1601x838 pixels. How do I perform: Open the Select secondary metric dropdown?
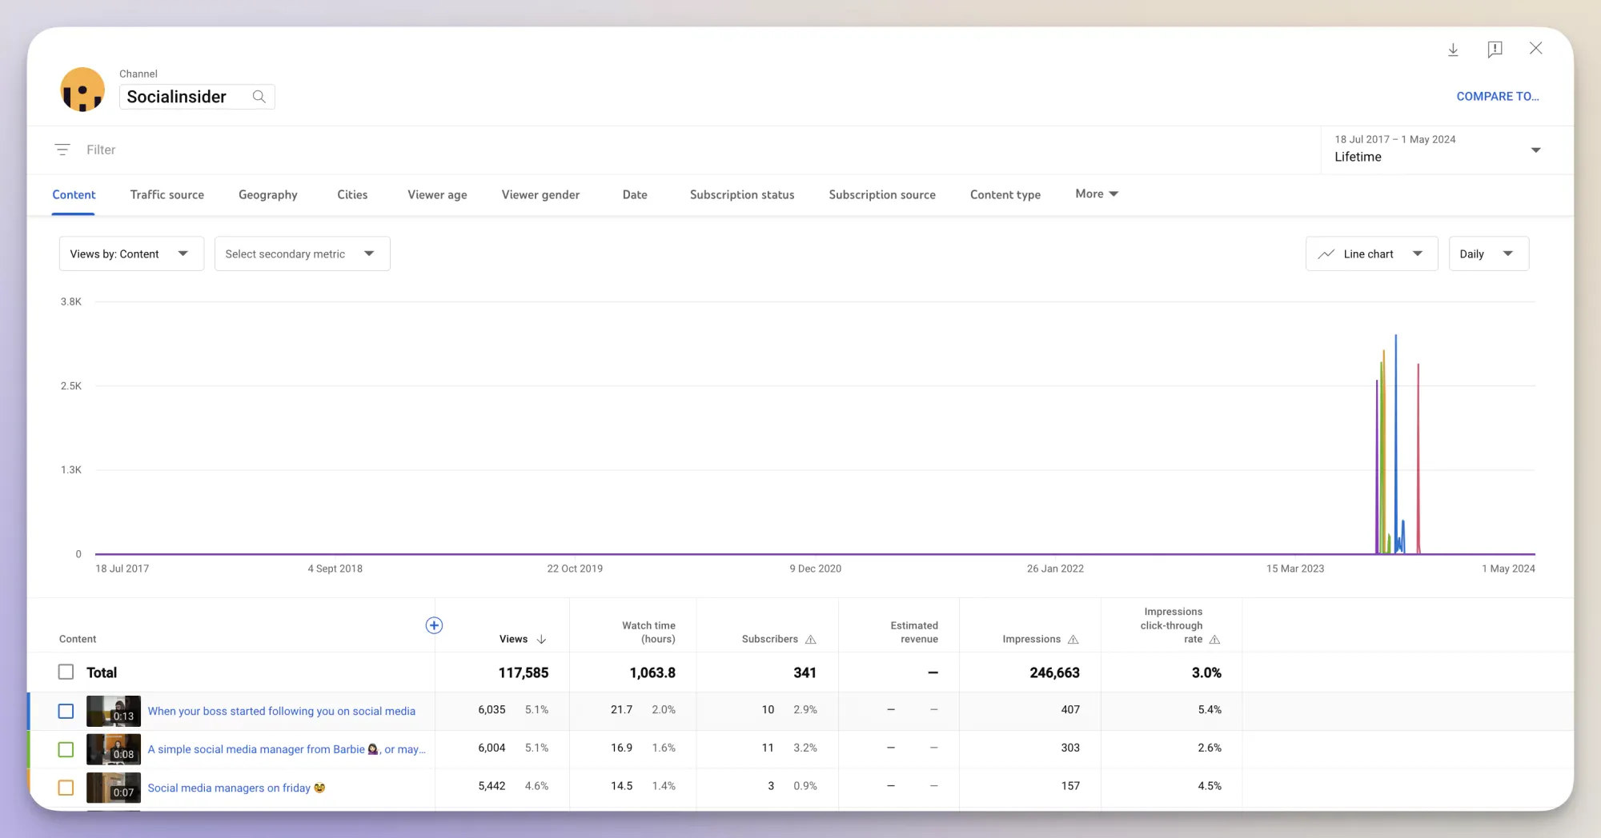[302, 253]
